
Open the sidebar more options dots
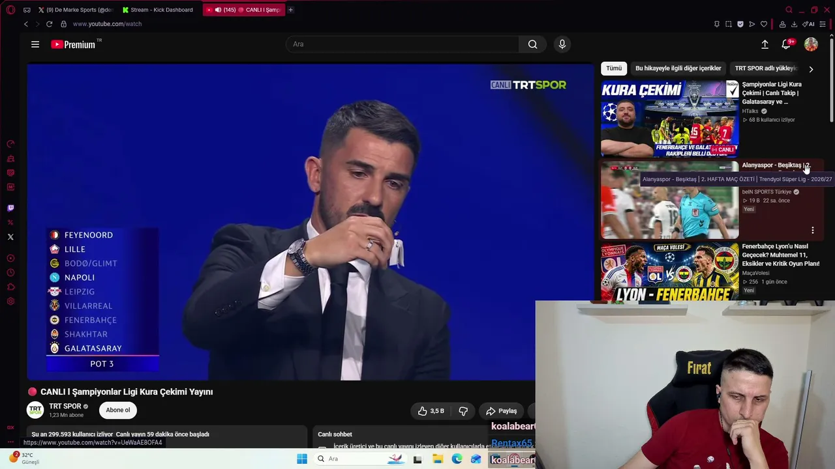[10, 442]
